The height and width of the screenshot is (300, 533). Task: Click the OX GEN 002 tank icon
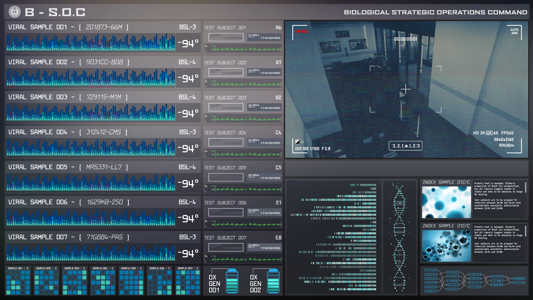(273, 281)
